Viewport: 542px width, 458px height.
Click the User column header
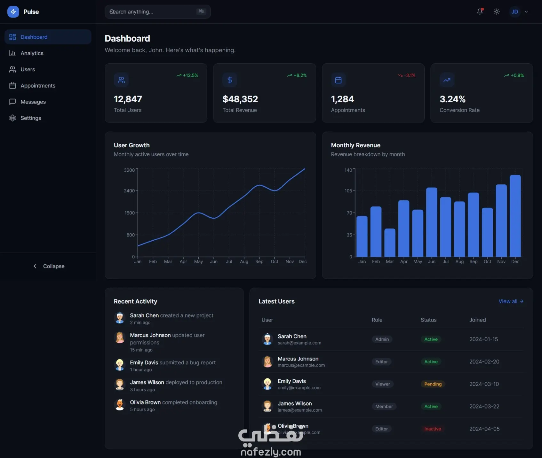tap(267, 320)
